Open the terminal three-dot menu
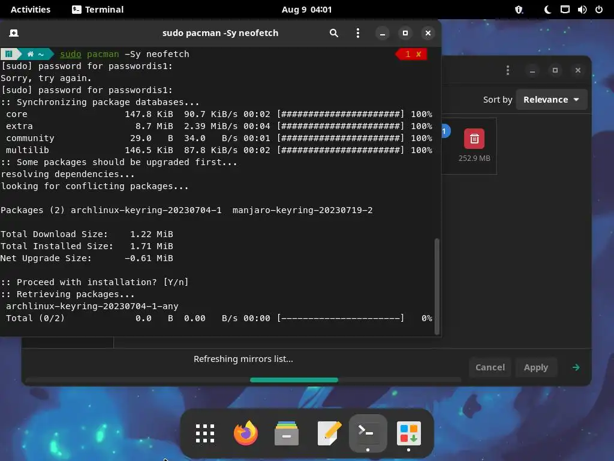Image resolution: width=614 pixels, height=461 pixels. pos(357,34)
